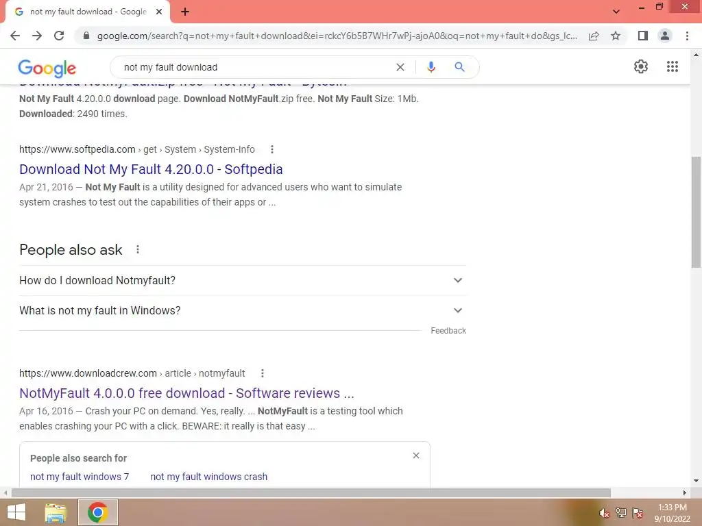Viewport: 702px width, 526px height.
Task: Search 'not my fault windows 7'
Action: pos(80,477)
